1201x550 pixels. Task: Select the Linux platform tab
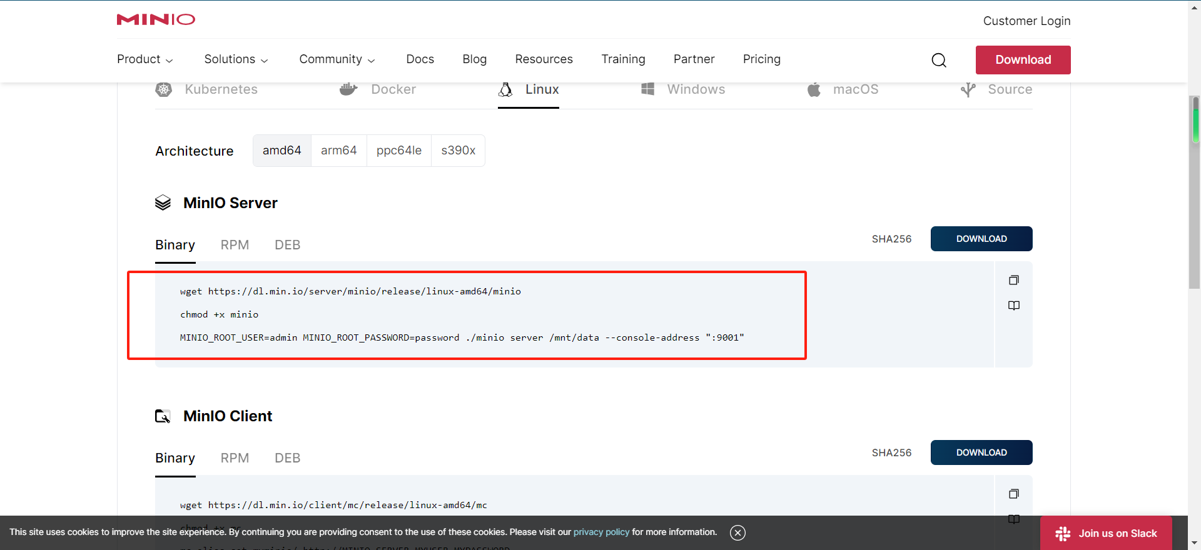tap(529, 89)
